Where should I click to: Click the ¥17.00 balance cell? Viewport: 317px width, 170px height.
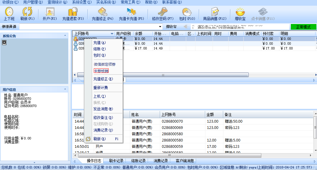143,48
